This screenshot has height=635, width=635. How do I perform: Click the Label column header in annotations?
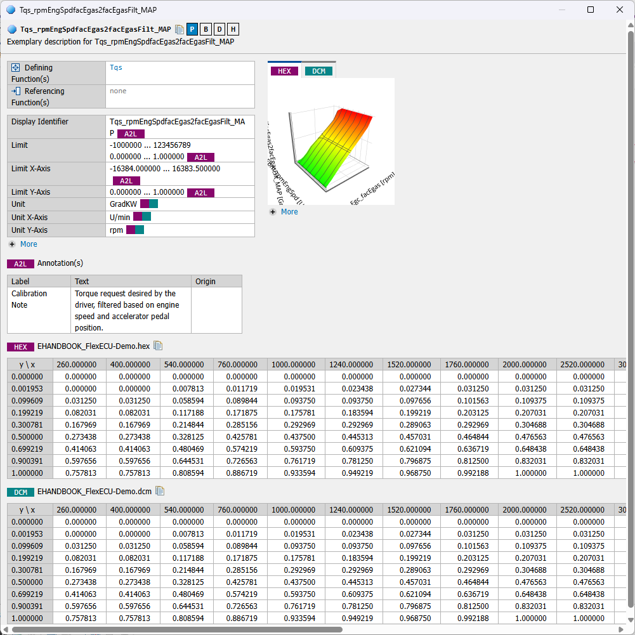[x=39, y=281]
